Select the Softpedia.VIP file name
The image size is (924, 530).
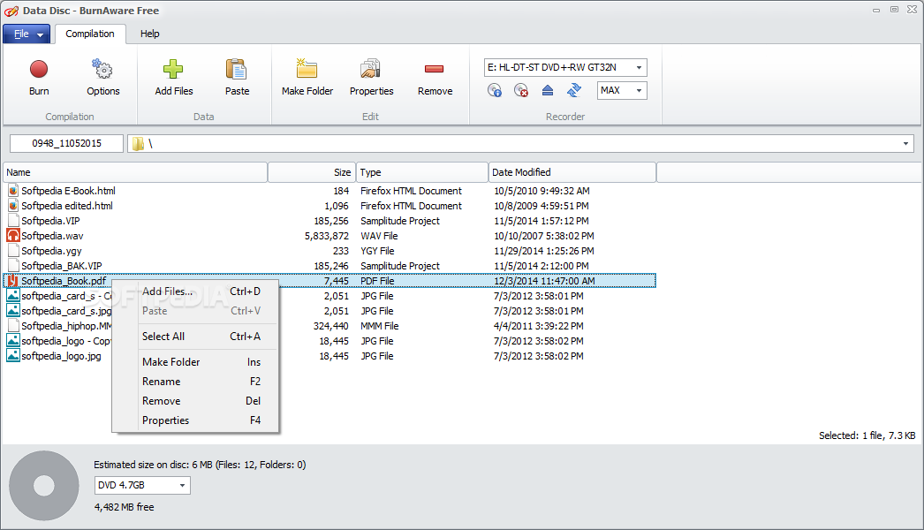click(x=50, y=221)
